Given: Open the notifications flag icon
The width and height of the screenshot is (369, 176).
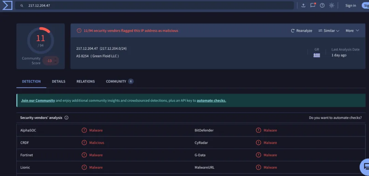Looking at the screenshot, I should point(313,5).
